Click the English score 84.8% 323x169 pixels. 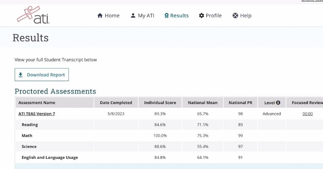(x=160, y=157)
